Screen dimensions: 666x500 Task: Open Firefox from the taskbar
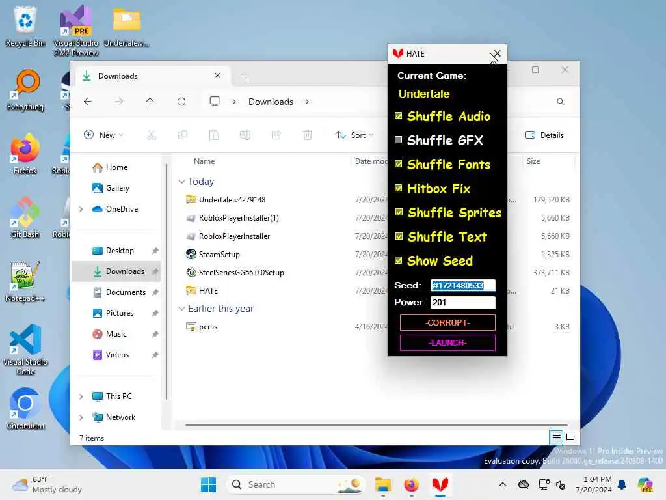[x=411, y=484]
